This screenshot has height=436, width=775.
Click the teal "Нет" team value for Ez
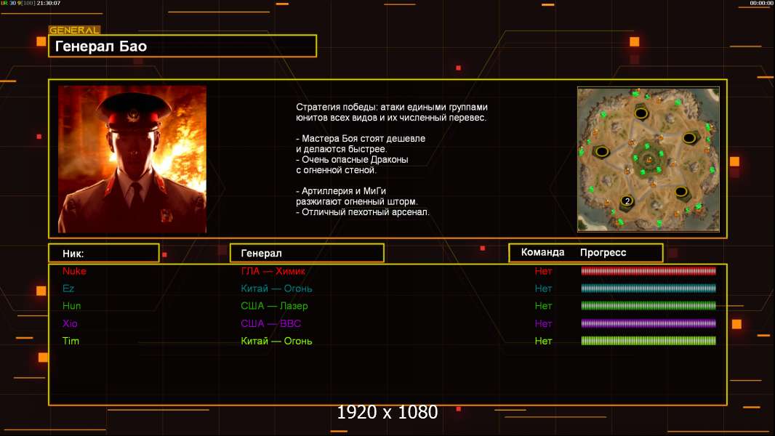pos(543,288)
